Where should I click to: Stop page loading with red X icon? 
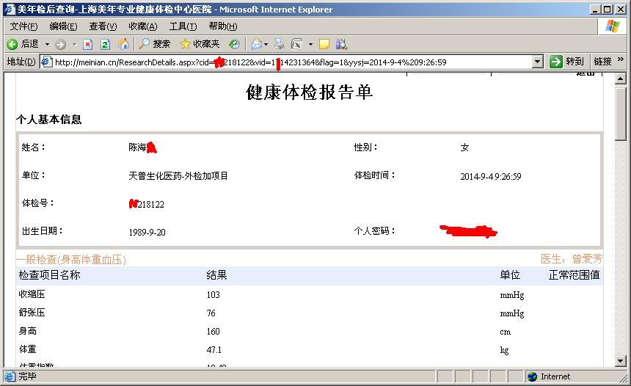[x=87, y=44]
